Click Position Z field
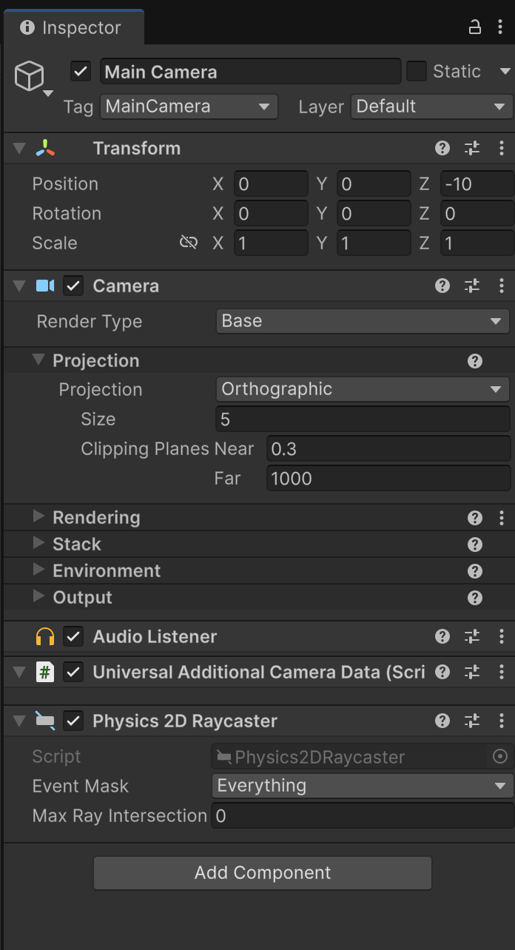 pyautogui.click(x=477, y=183)
